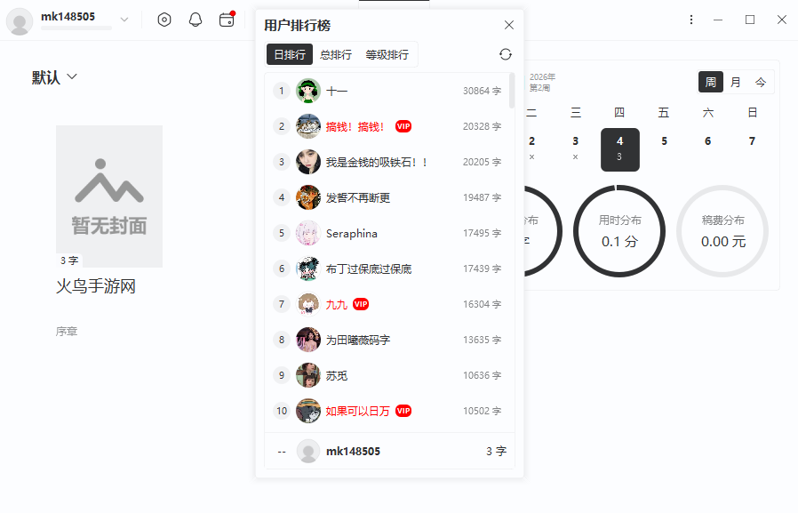Viewport: 798px width, 513px height.
Task: Switch to the 日排行 tab
Action: pos(290,54)
